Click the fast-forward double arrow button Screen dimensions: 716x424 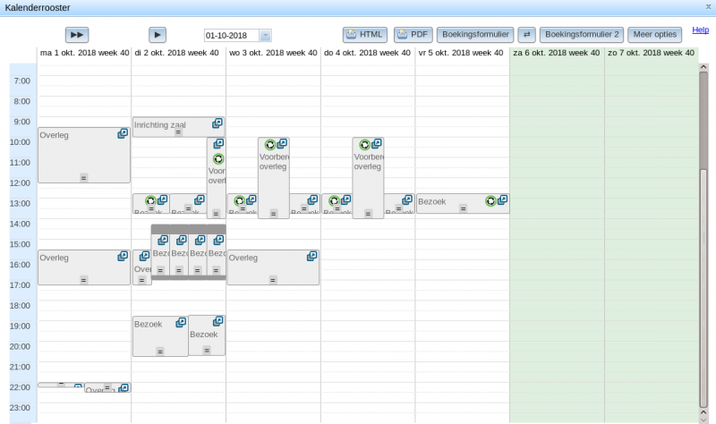pyautogui.click(x=77, y=35)
